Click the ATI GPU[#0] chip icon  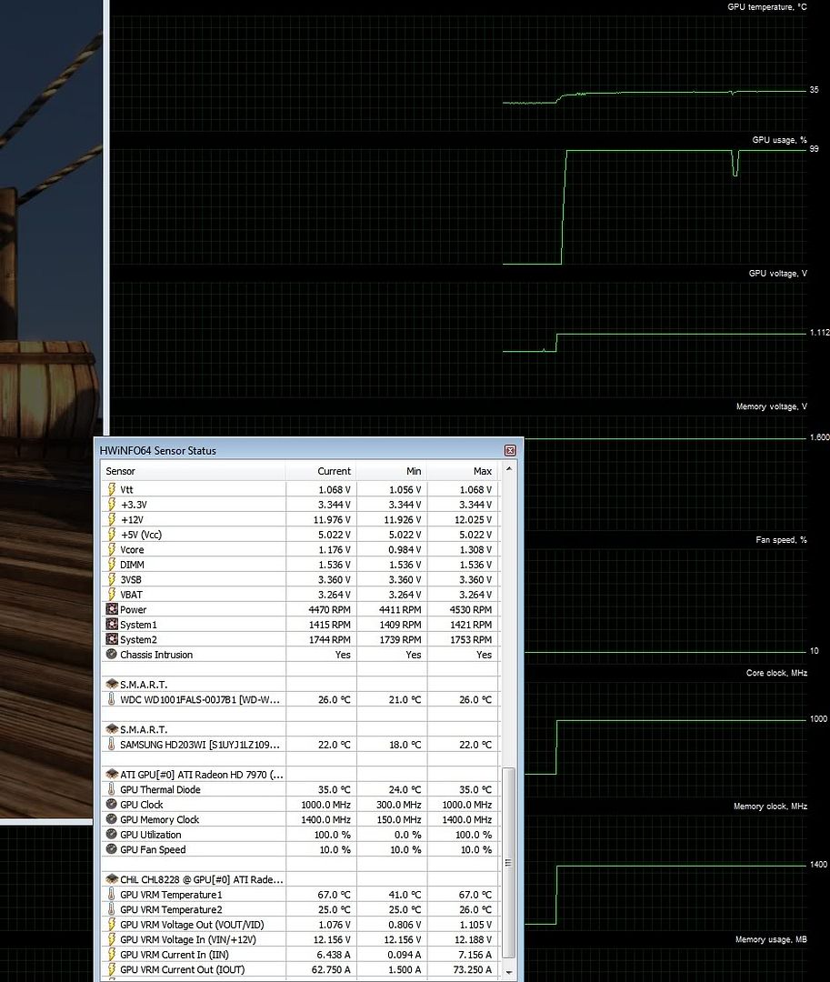click(112, 775)
